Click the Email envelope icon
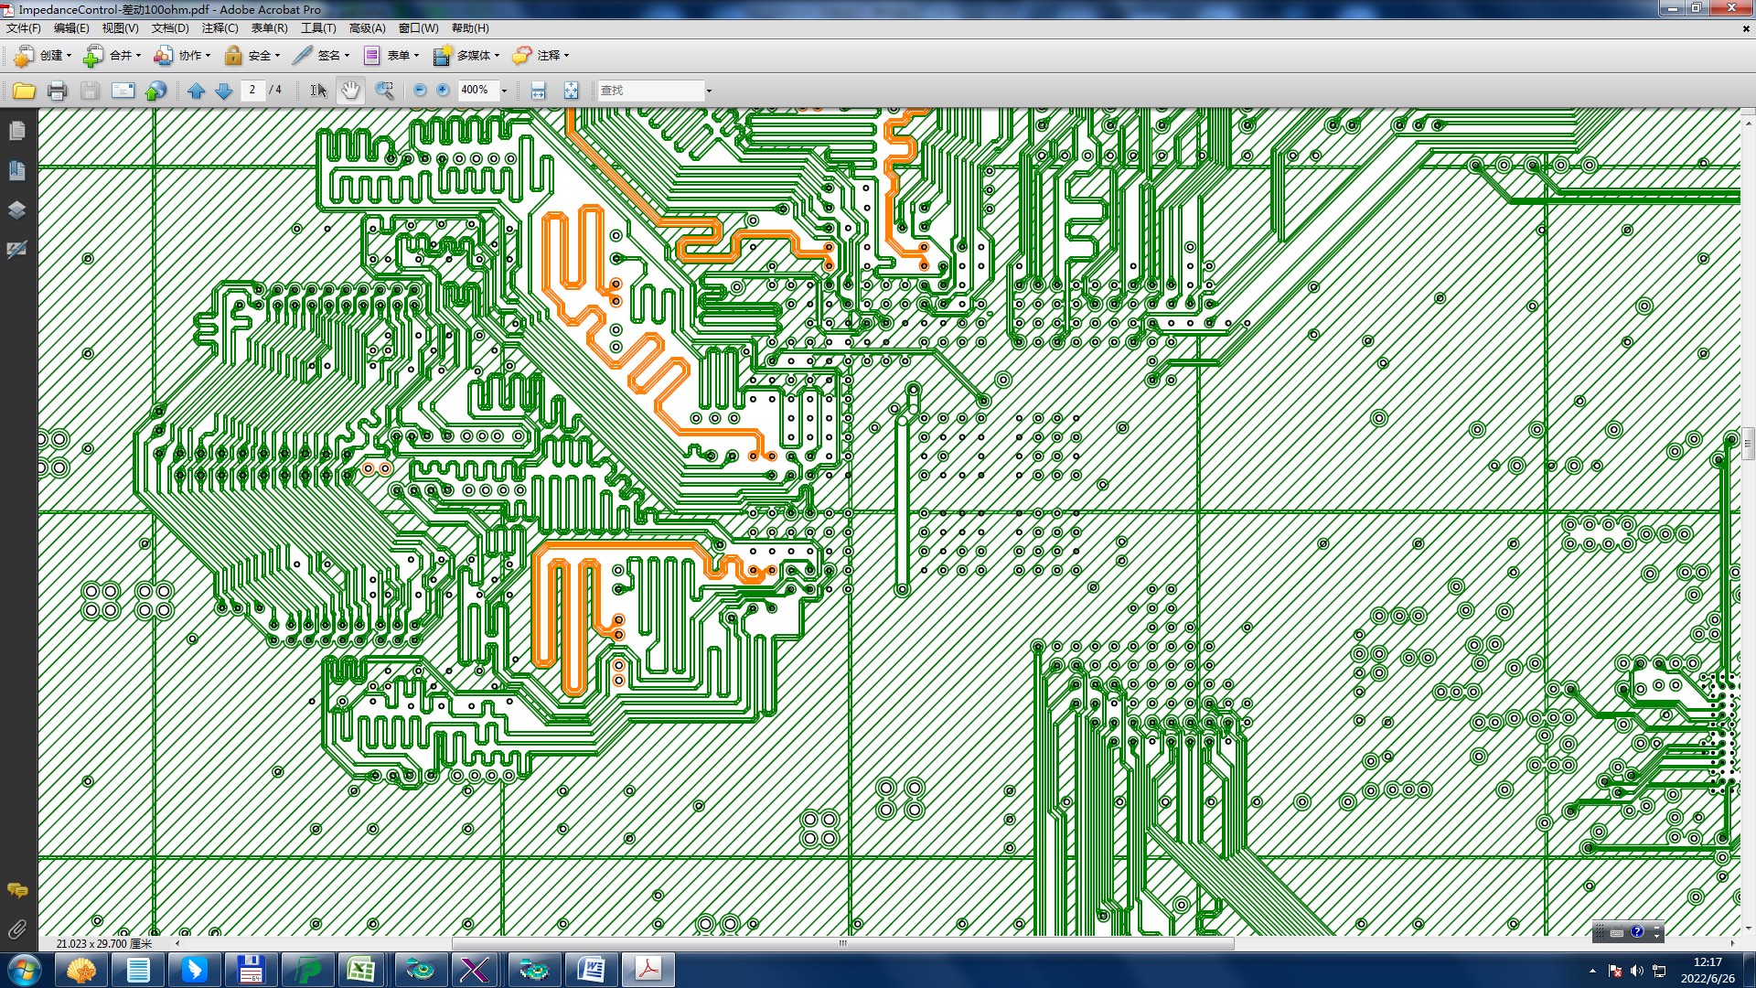1756x988 pixels. coord(123,90)
